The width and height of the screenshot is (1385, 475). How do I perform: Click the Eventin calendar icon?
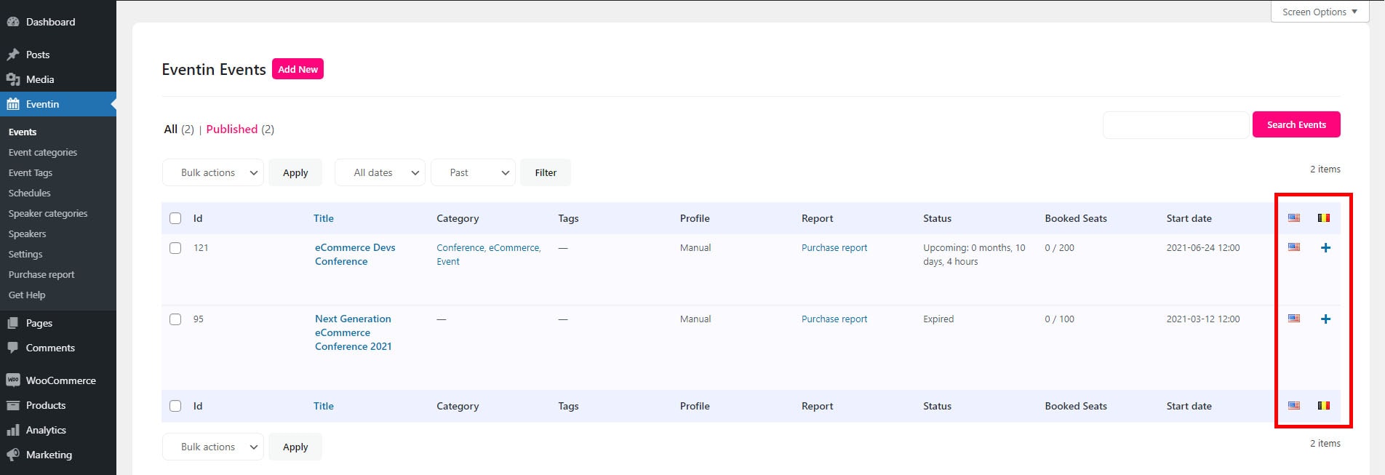(x=13, y=104)
